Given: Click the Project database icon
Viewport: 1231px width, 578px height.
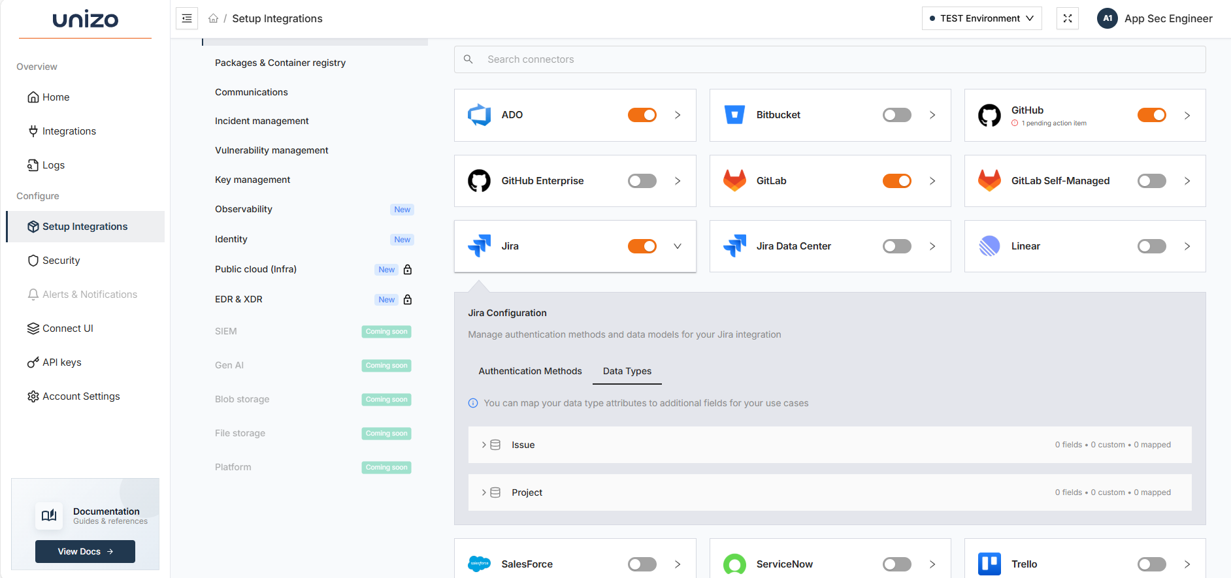Looking at the screenshot, I should (x=495, y=492).
